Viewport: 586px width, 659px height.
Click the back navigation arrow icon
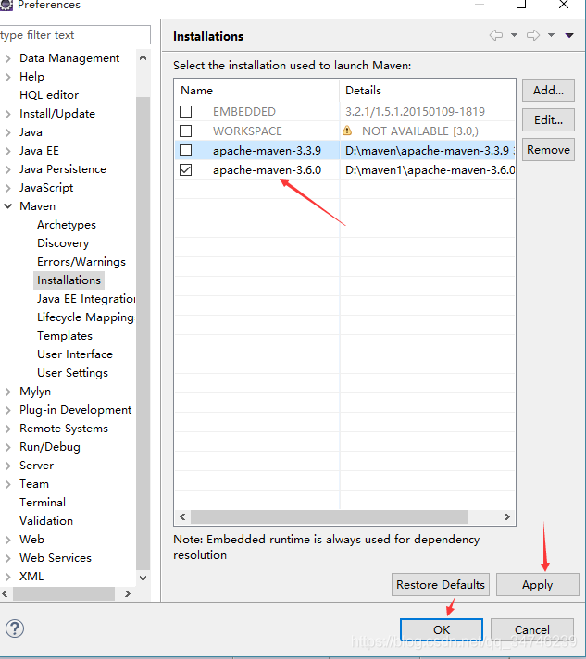pos(496,35)
